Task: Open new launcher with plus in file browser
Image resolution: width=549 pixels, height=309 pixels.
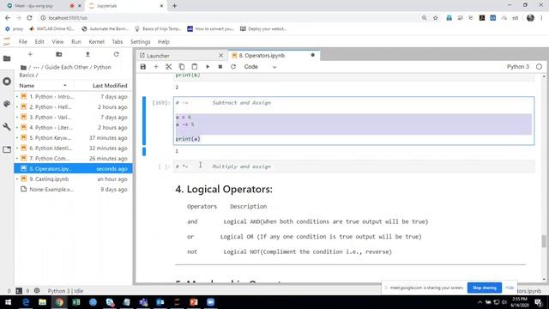Action: coord(30,54)
